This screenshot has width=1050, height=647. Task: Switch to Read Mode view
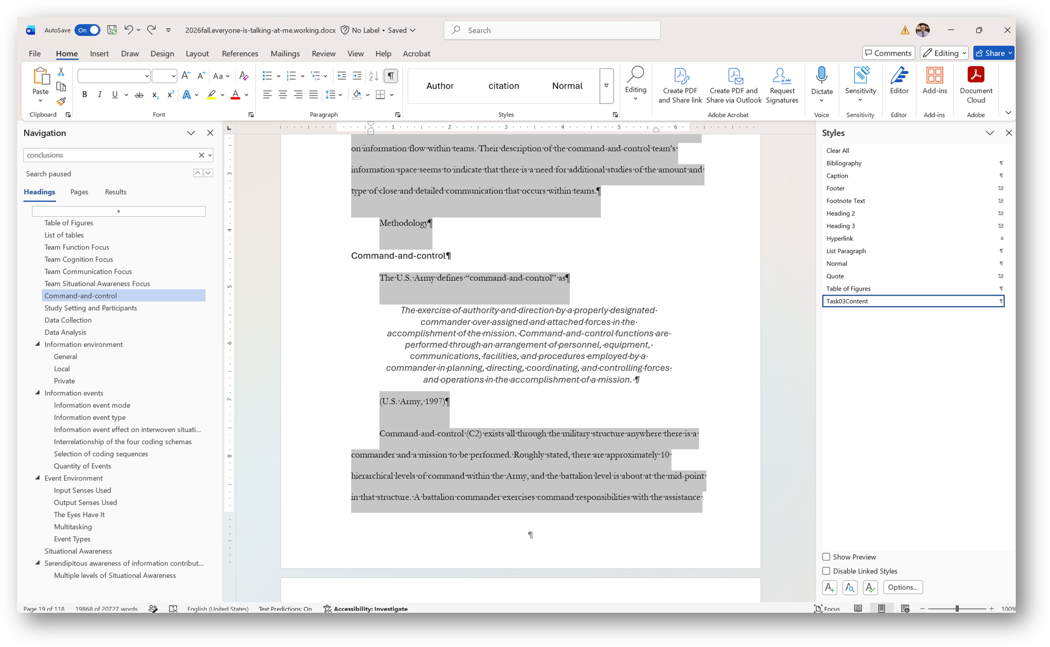[858, 609]
